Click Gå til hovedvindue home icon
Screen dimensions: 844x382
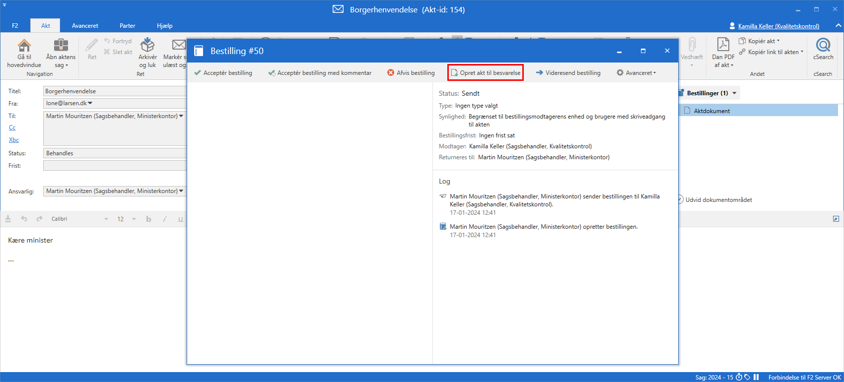click(x=24, y=46)
